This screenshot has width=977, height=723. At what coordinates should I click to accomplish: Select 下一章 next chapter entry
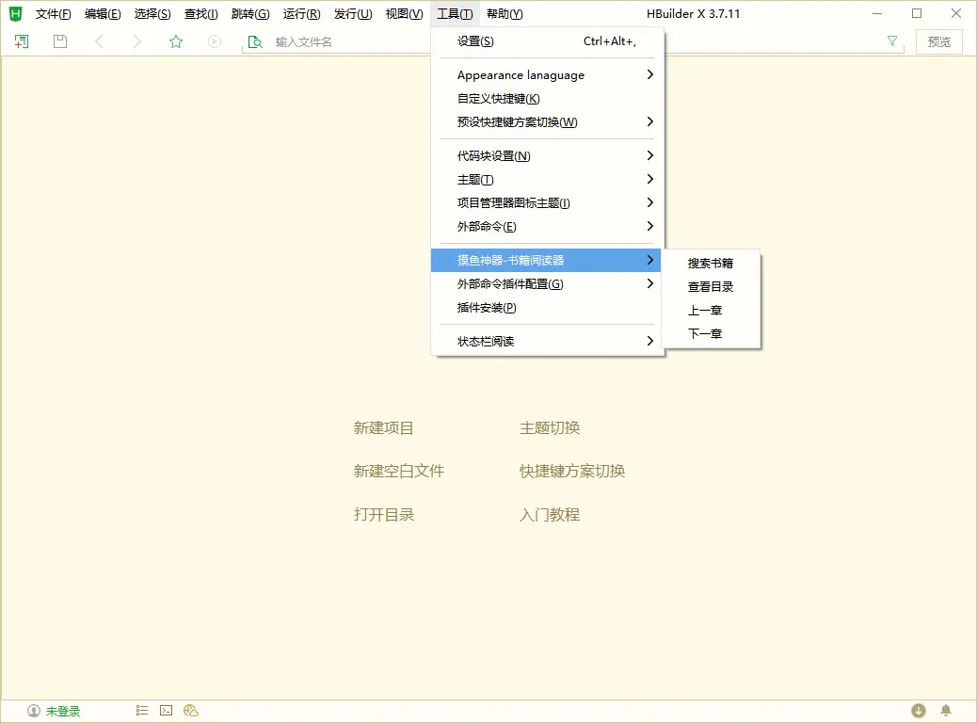711,333
